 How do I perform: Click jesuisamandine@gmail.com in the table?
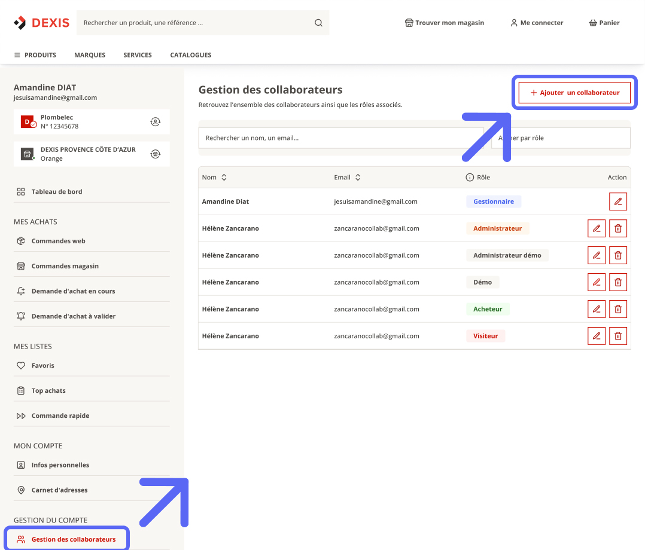pyautogui.click(x=376, y=201)
